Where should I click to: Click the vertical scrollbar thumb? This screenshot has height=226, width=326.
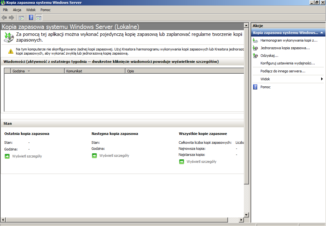(x=246, y=106)
